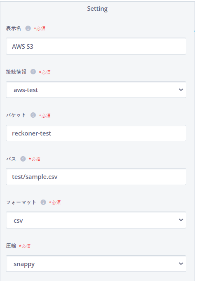This screenshot has height=283, width=197.
Task: Open the 接続情報 dropdown showing aws-test
Action: coord(96,90)
